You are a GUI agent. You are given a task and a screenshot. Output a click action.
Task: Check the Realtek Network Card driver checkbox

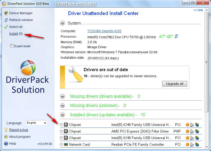61,144
